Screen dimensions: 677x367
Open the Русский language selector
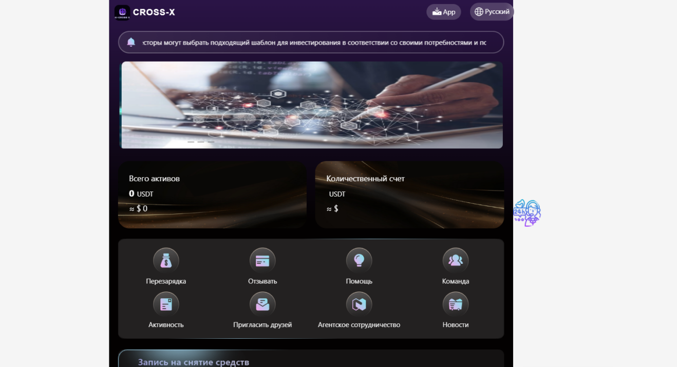pyautogui.click(x=492, y=12)
